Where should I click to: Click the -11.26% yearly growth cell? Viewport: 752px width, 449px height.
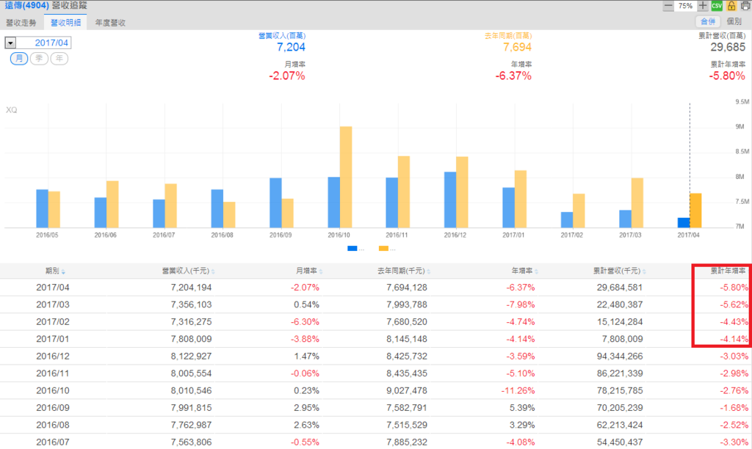(x=518, y=390)
